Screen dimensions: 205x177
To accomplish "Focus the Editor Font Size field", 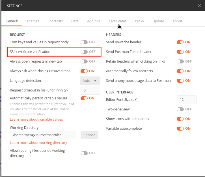I will click(x=186, y=100).
